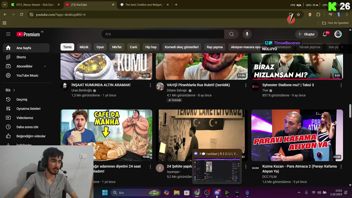Click in the YouTube Ara search field
Viewport: 352px width, 198px height.
coord(163,34)
